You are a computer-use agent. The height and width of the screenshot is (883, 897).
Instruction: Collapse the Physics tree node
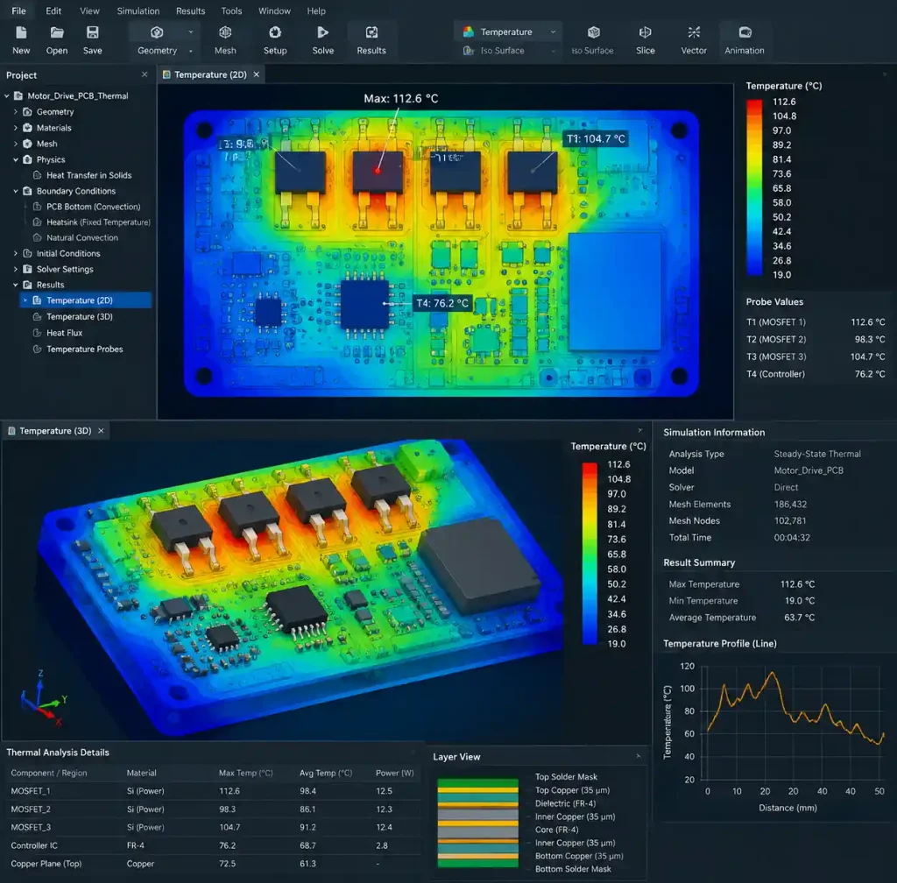click(x=16, y=160)
